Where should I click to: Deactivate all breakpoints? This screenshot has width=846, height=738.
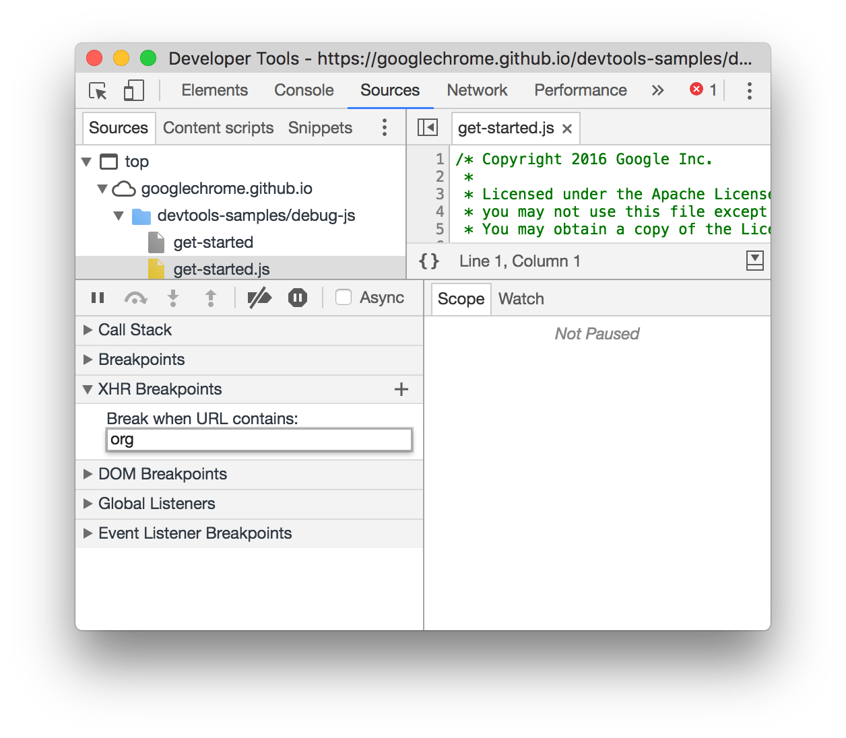(x=260, y=297)
